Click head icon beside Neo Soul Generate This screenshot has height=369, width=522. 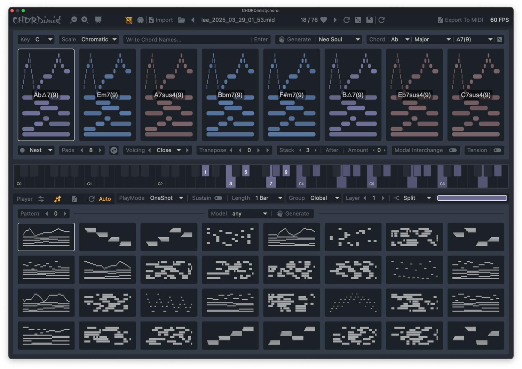click(282, 39)
